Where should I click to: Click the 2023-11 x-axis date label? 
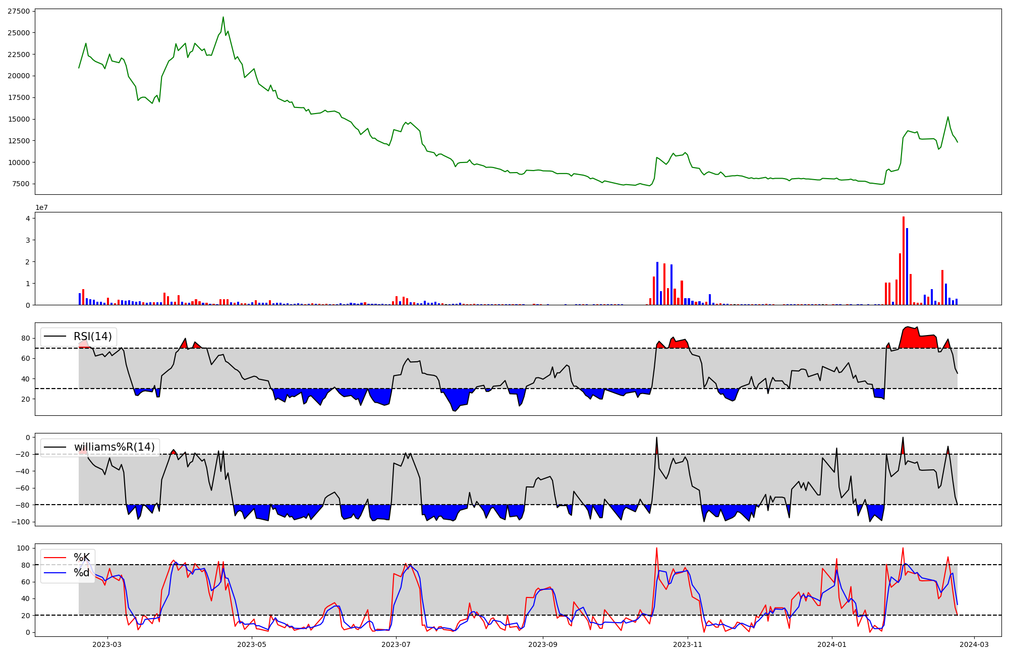click(688, 644)
